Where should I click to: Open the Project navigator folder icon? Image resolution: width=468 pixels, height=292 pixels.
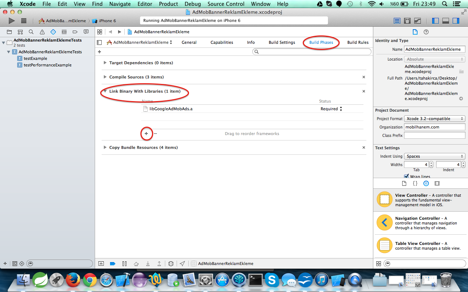pyautogui.click(x=10, y=32)
